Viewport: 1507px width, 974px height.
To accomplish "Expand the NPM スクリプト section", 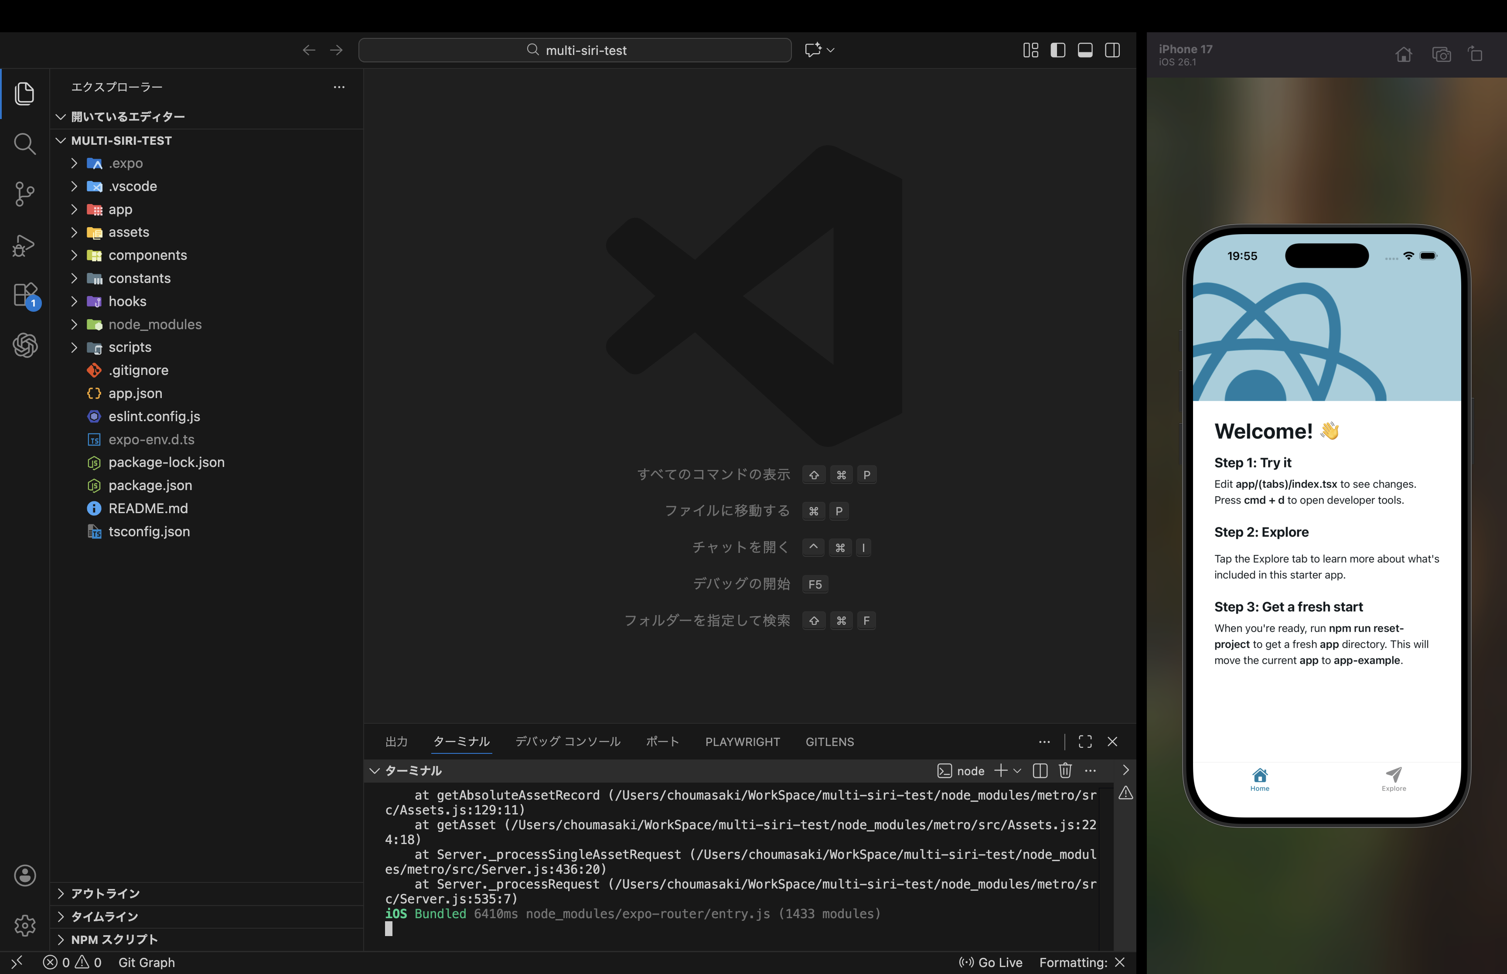I will [114, 939].
